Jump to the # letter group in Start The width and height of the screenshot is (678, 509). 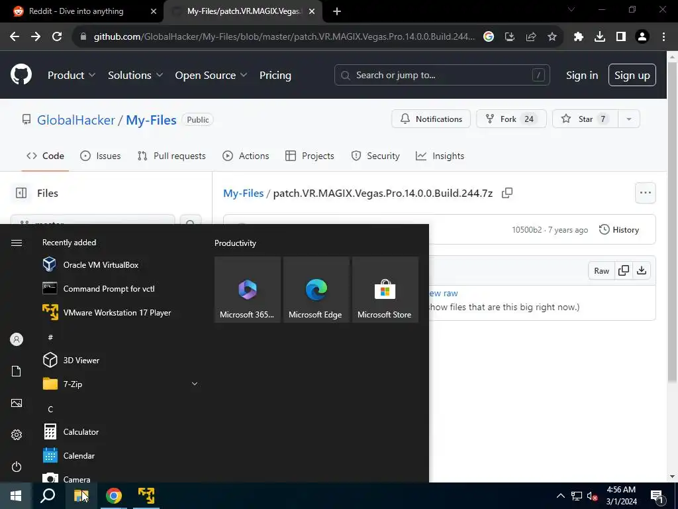(x=50, y=337)
